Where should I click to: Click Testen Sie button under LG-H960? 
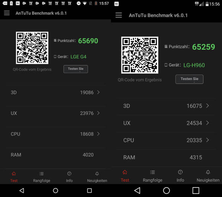189,79
